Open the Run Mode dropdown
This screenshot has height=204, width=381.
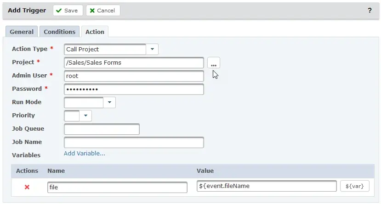(x=109, y=102)
